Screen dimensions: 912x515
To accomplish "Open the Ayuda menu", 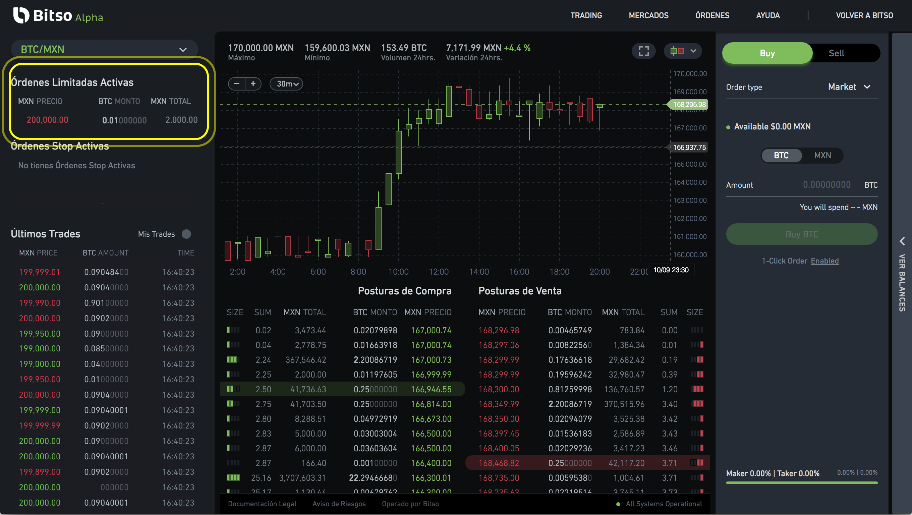I will pos(768,15).
